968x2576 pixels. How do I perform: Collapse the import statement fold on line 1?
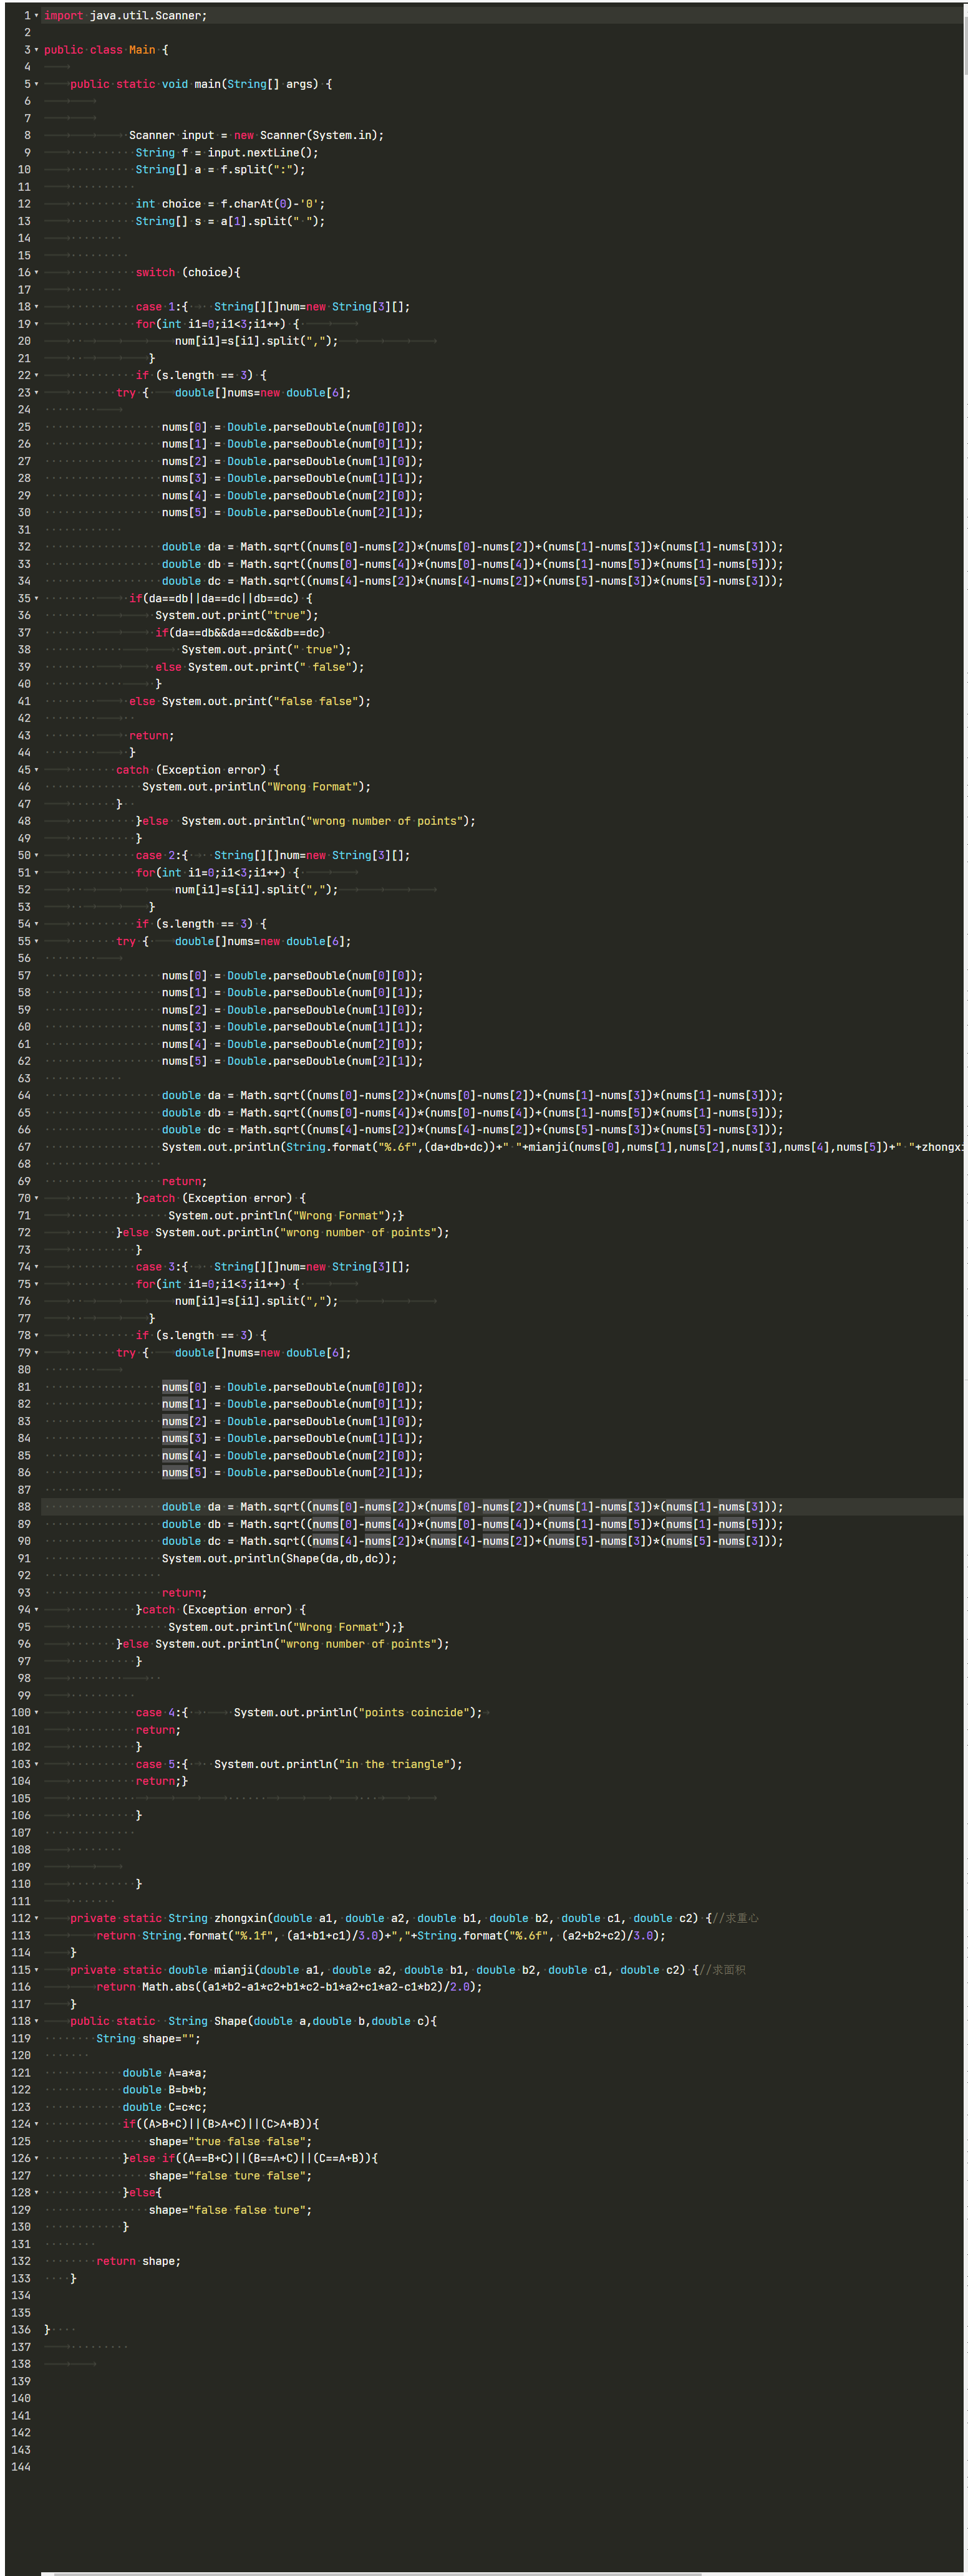coord(37,16)
